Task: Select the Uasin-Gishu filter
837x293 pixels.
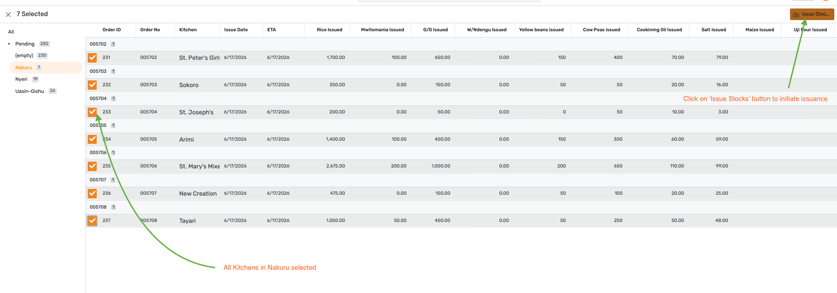Action: pyautogui.click(x=30, y=91)
